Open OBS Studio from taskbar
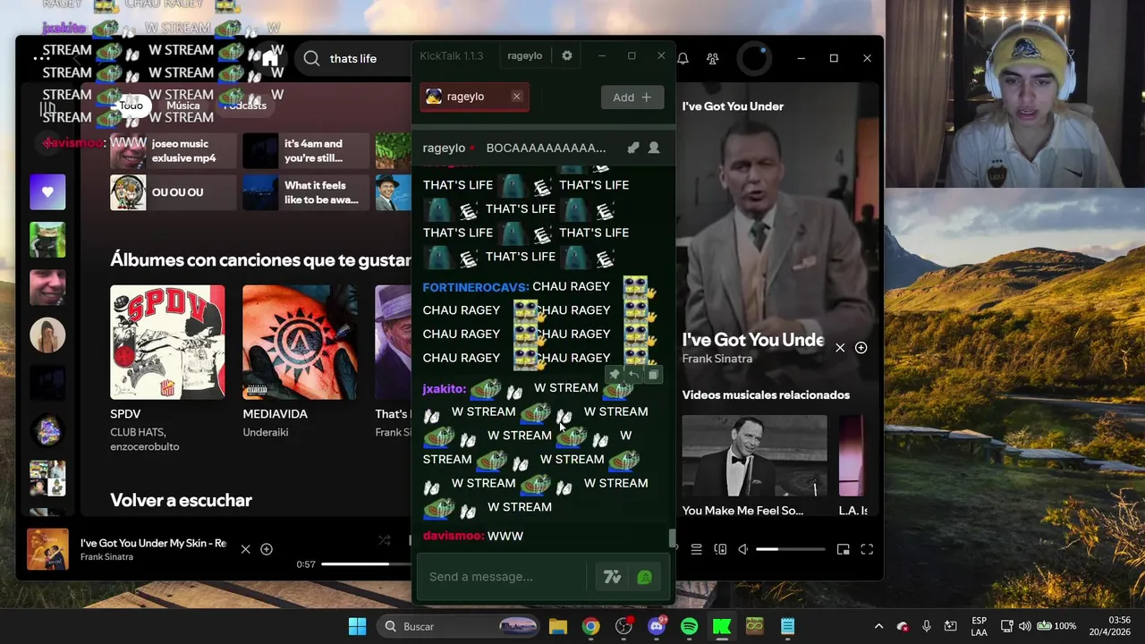Viewport: 1145px width, 644px height. [x=623, y=626]
